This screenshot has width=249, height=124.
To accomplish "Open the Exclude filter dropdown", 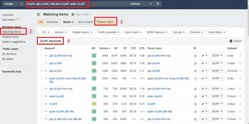I will 196,32.
